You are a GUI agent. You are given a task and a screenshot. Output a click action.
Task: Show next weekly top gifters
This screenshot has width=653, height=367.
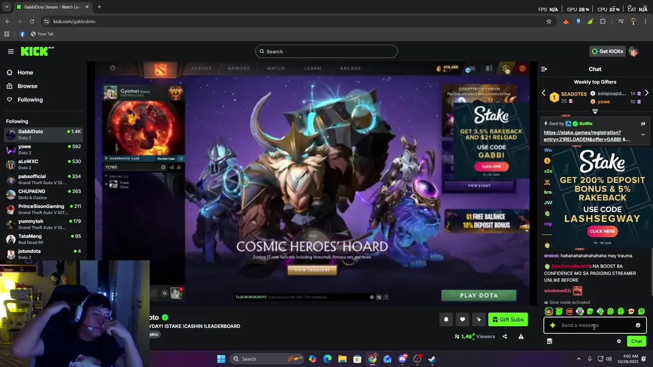pos(646,93)
